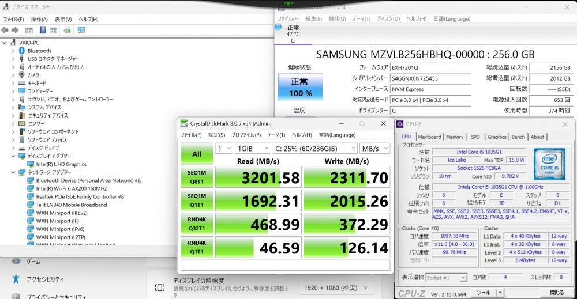Click the Bluetooth icon in device tree
Viewport: 577px width, 299px height.
pos(22,51)
